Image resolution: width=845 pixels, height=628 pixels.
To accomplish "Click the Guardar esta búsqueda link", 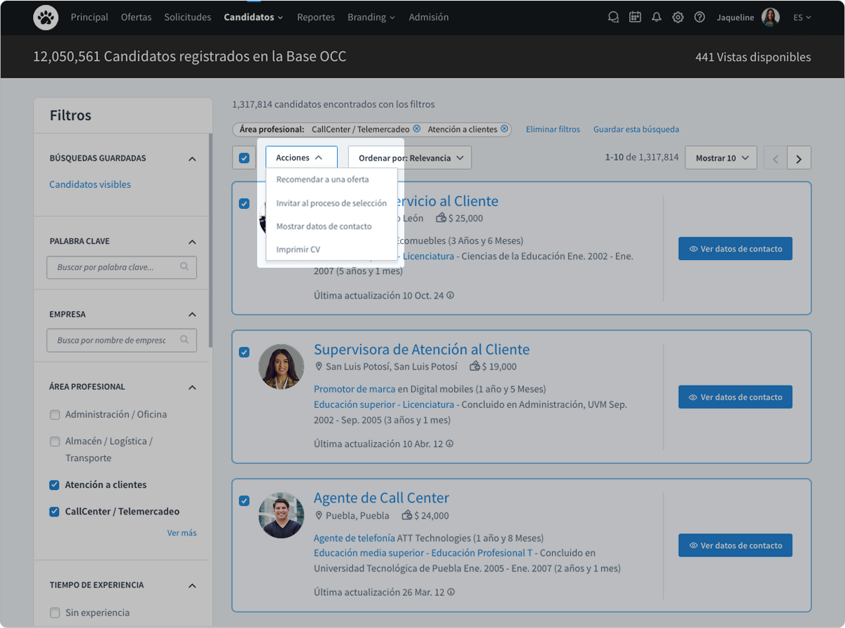I will pyautogui.click(x=636, y=130).
